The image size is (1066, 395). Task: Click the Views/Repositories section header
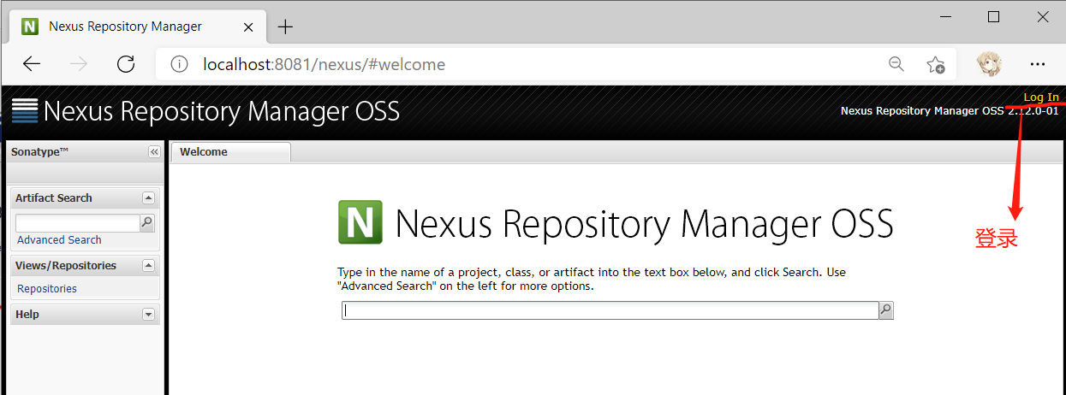[83, 265]
